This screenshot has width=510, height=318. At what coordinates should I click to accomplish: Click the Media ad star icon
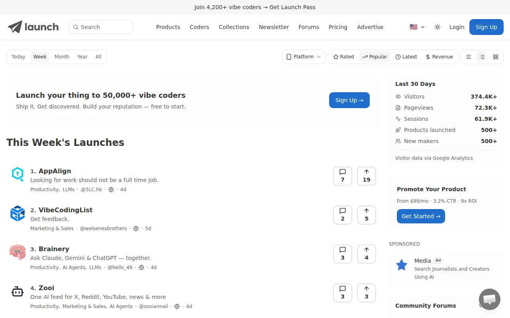(402, 265)
